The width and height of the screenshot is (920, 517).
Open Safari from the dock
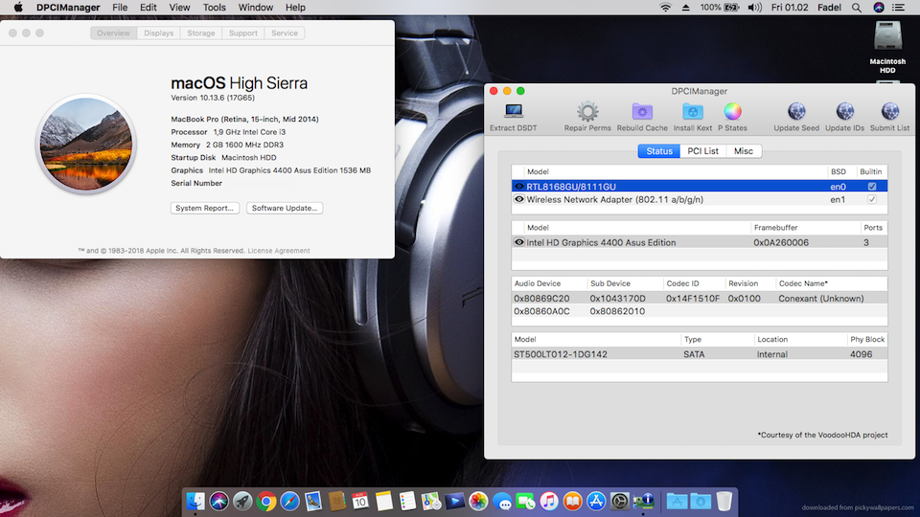[289, 501]
